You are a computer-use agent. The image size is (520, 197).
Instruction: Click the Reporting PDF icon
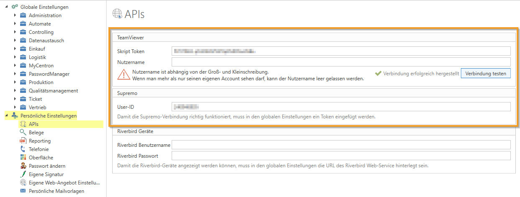point(23,141)
